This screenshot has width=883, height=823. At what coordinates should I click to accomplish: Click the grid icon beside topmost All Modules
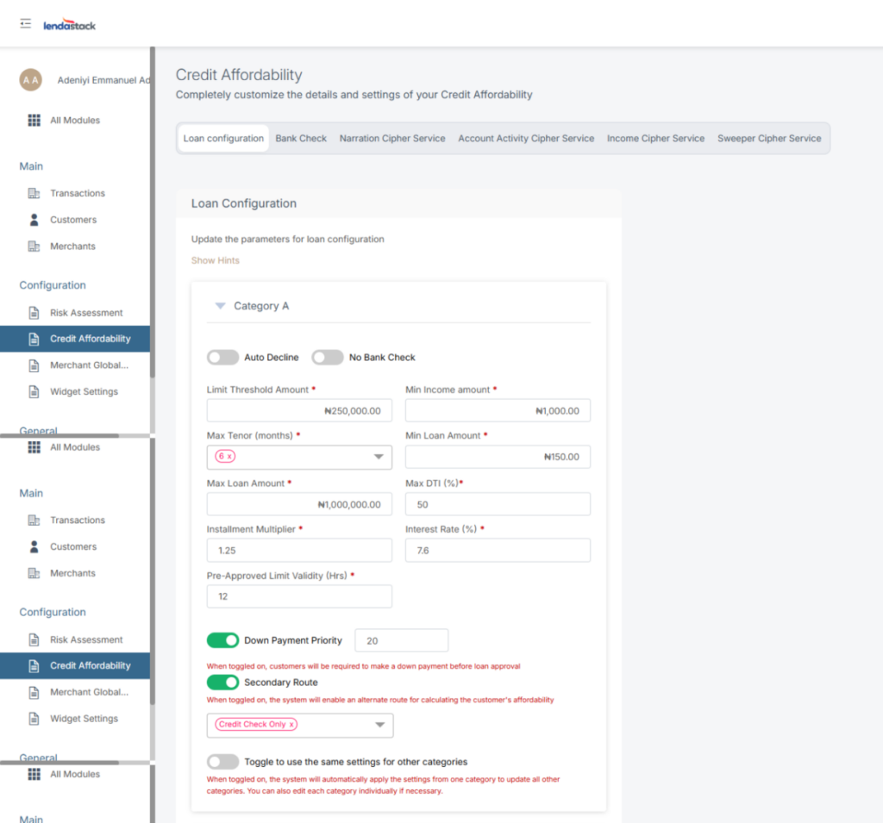coord(34,121)
